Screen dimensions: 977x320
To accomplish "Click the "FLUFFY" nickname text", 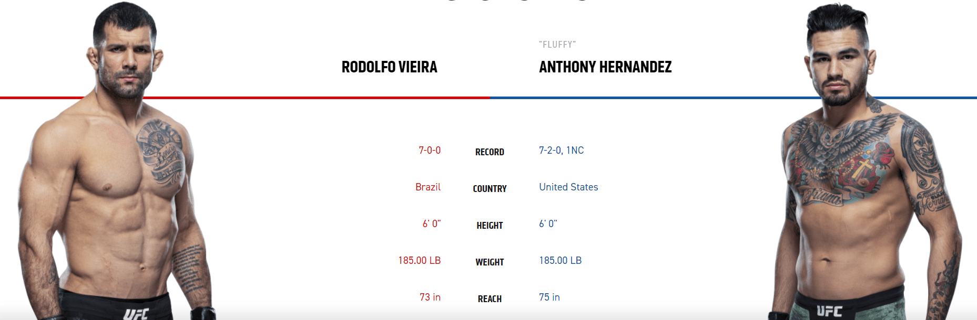I will [557, 45].
